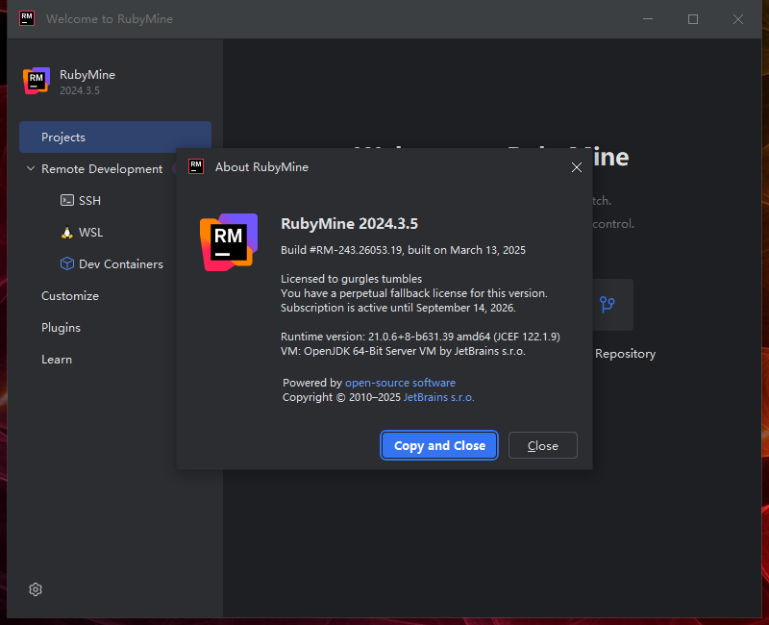Open SSH remote development option

tap(89, 200)
